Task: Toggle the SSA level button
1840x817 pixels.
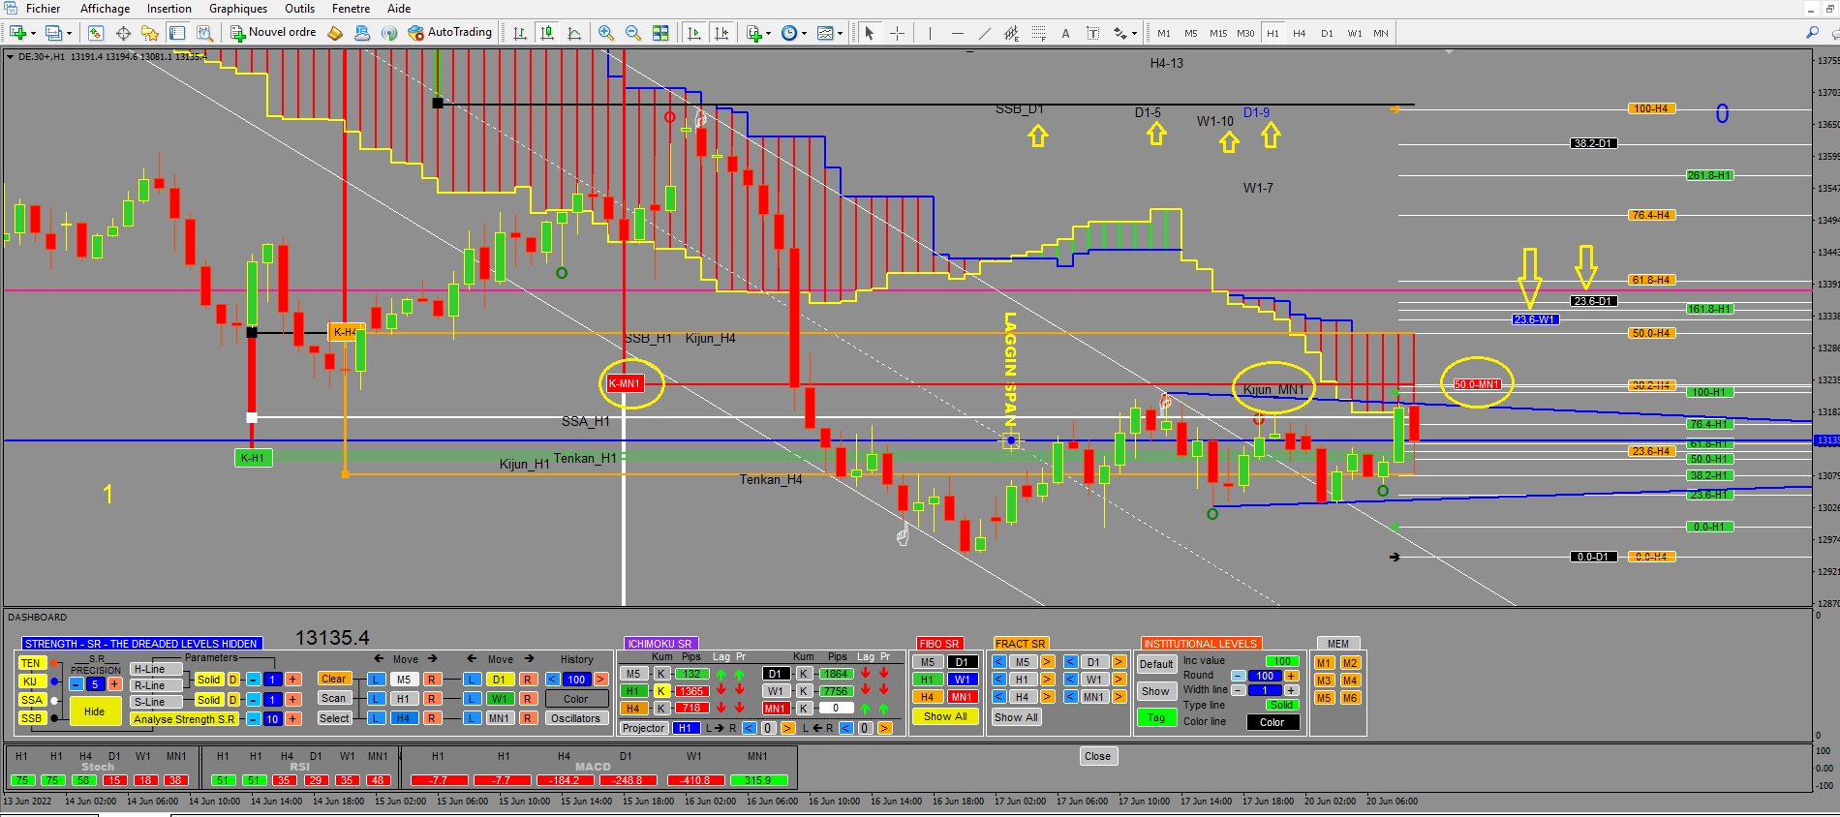Action: (x=31, y=700)
